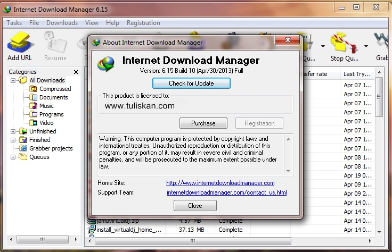
Task: Click the licensed-to www.tuliskan.com text
Action: click(140, 106)
